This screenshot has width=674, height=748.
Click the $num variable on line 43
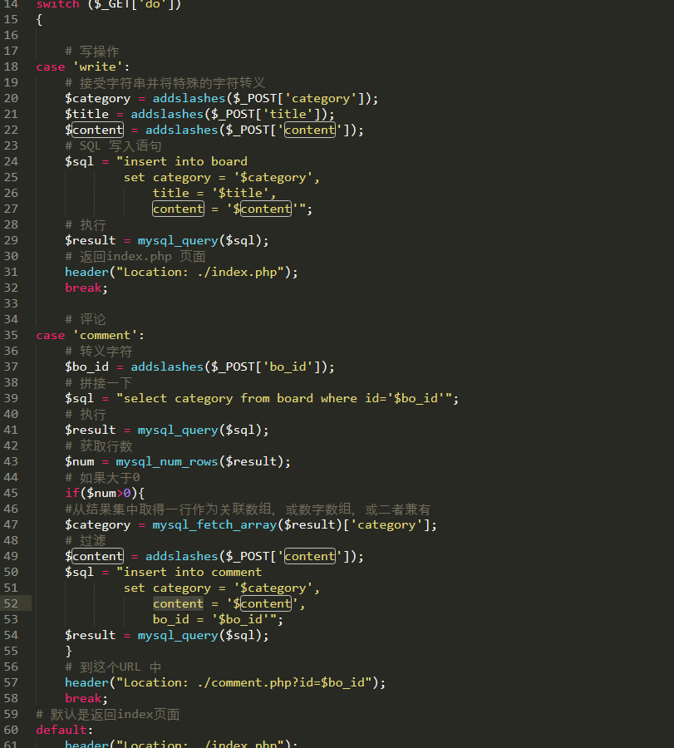tap(80, 461)
